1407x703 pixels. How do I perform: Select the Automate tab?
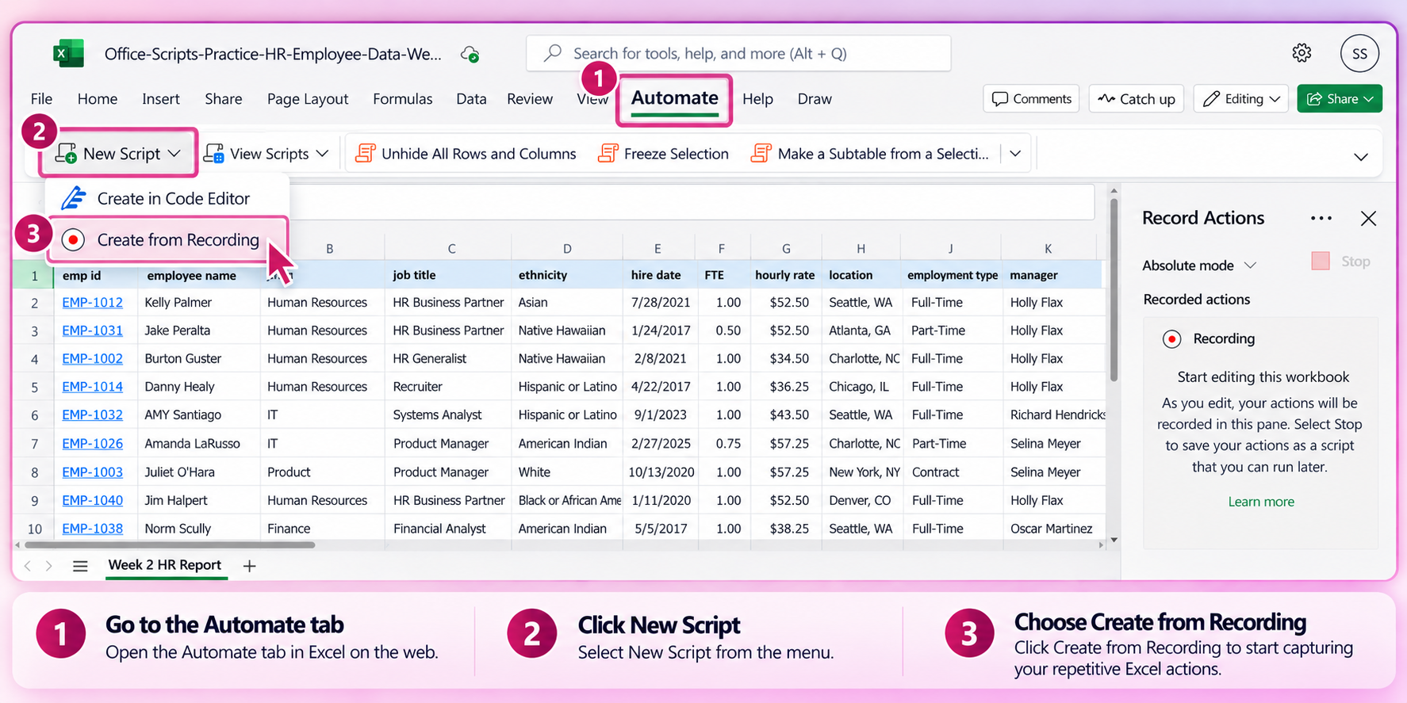point(674,98)
